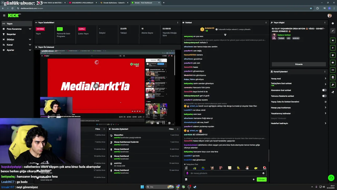Click the chat scrollbar

click(269, 156)
